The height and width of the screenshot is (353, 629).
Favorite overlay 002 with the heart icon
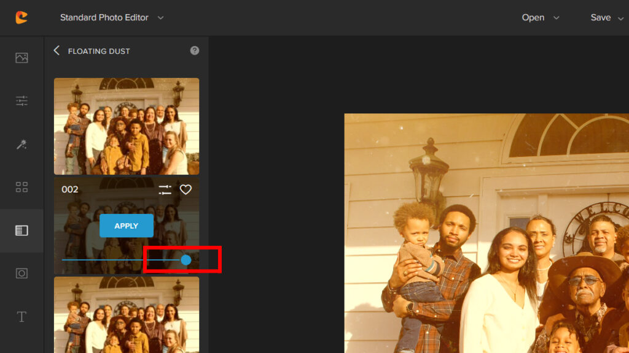click(x=186, y=190)
